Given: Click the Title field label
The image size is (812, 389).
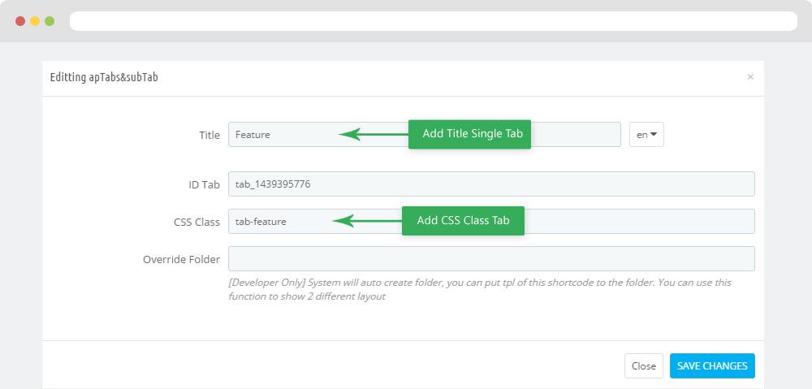Looking at the screenshot, I should 209,135.
